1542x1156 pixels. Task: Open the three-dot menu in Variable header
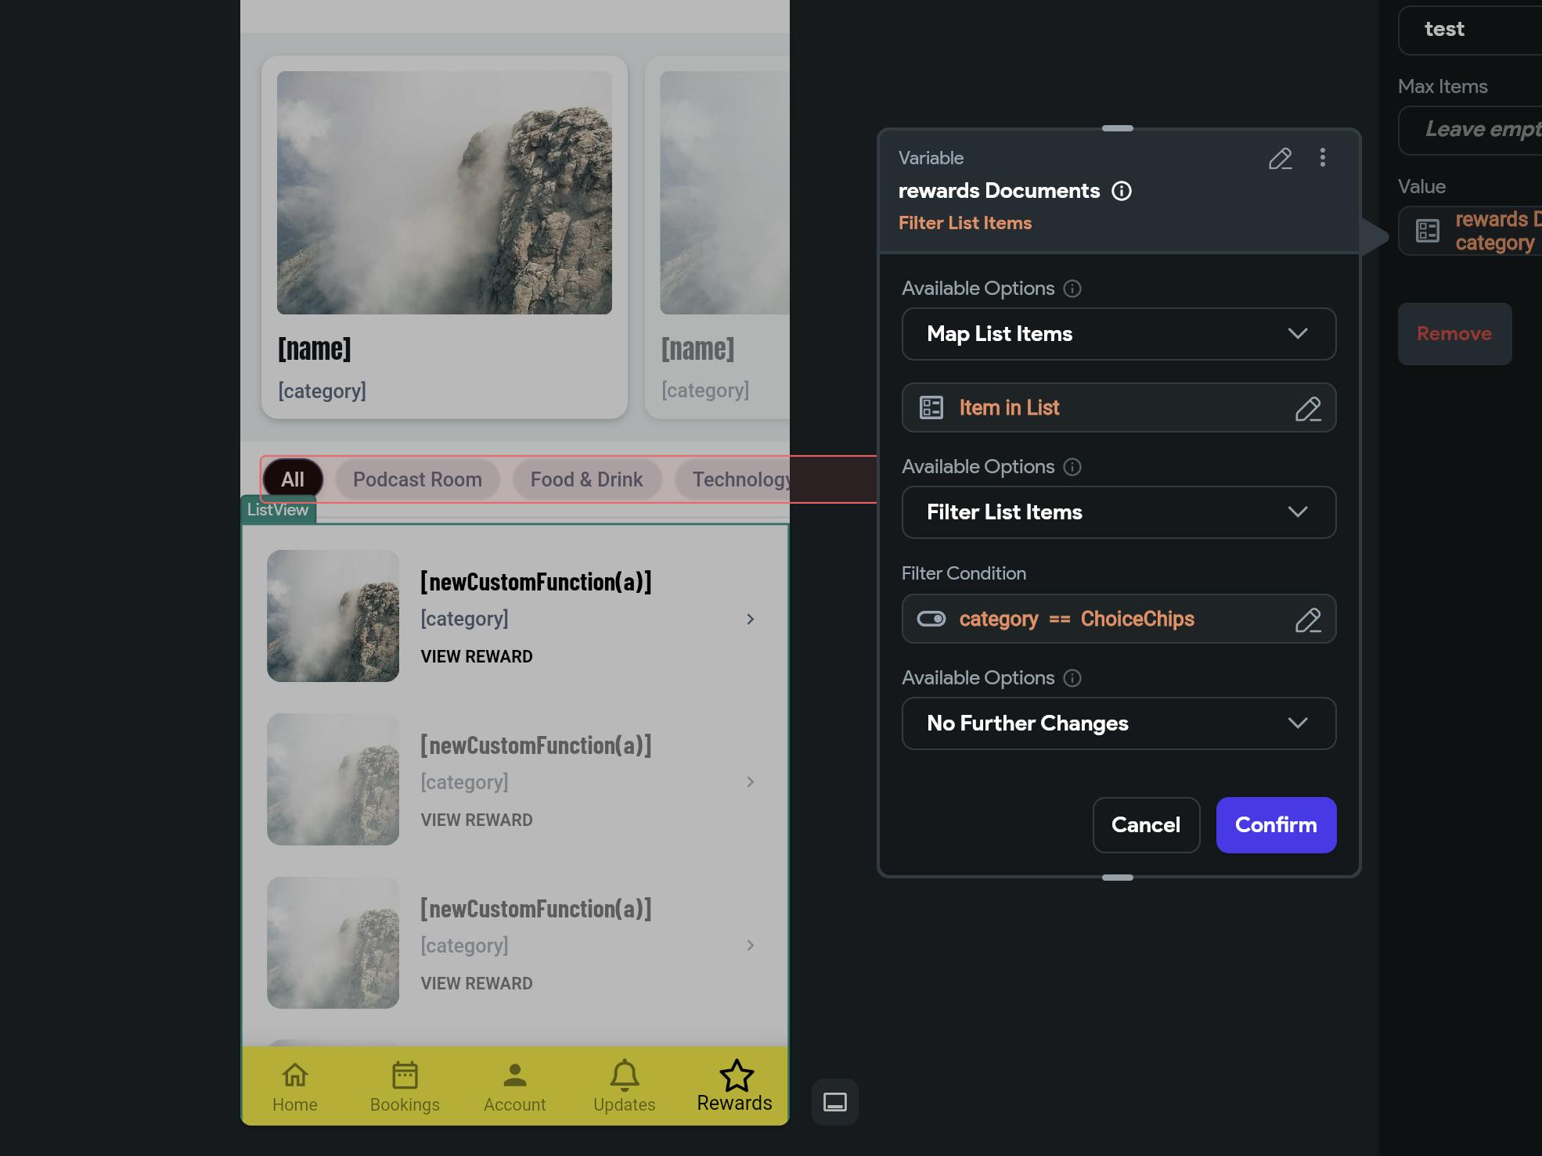(1323, 158)
